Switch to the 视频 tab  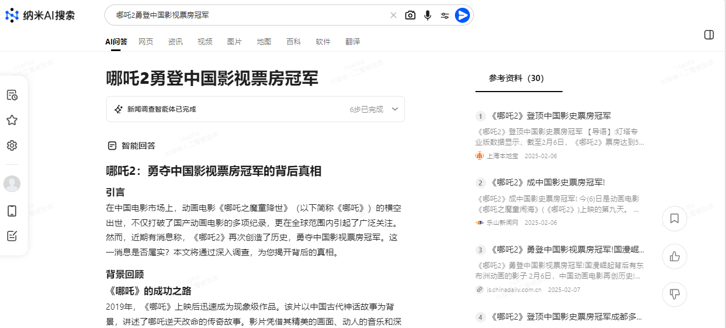coord(205,42)
